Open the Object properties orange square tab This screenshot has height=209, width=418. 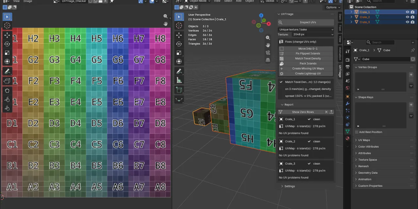(x=347, y=97)
